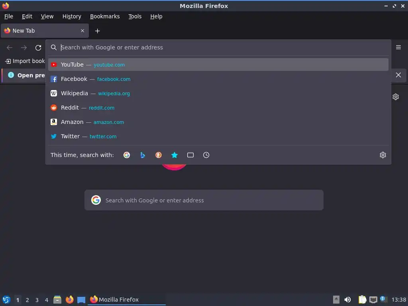
Task: Select the New Tab tab
Action: pyautogui.click(x=45, y=31)
